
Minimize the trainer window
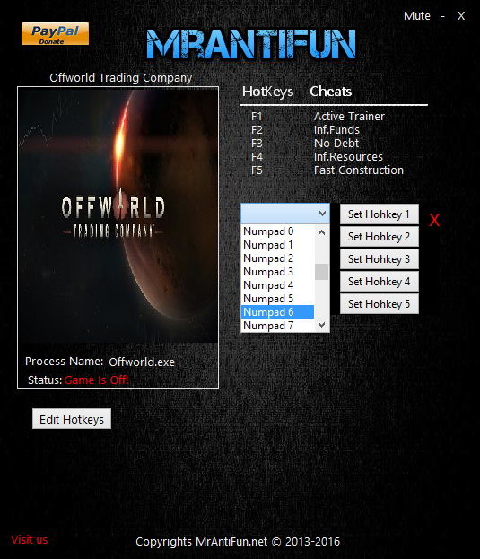tap(442, 16)
